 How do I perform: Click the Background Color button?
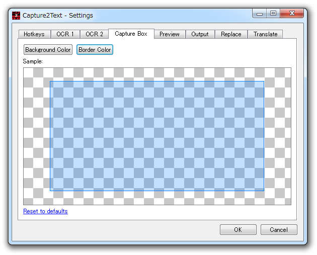point(48,49)
